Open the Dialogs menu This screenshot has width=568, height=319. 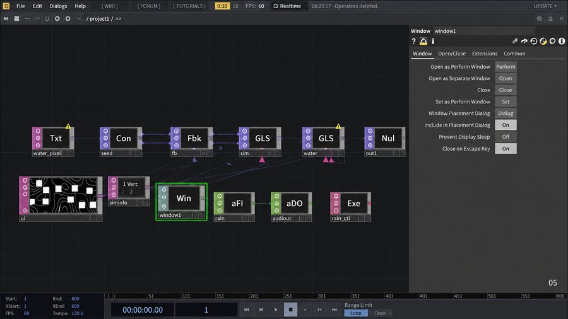pyautogui.click(x=58, y=6)
